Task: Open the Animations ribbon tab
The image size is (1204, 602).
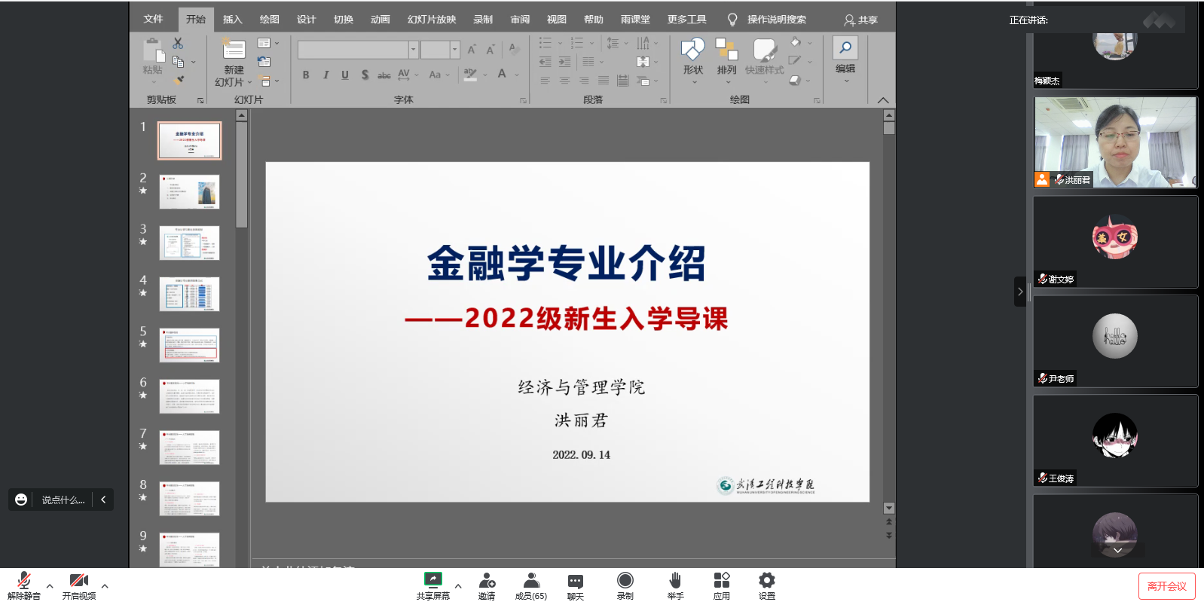Action: pyautogui.click(x=380, y=20)
